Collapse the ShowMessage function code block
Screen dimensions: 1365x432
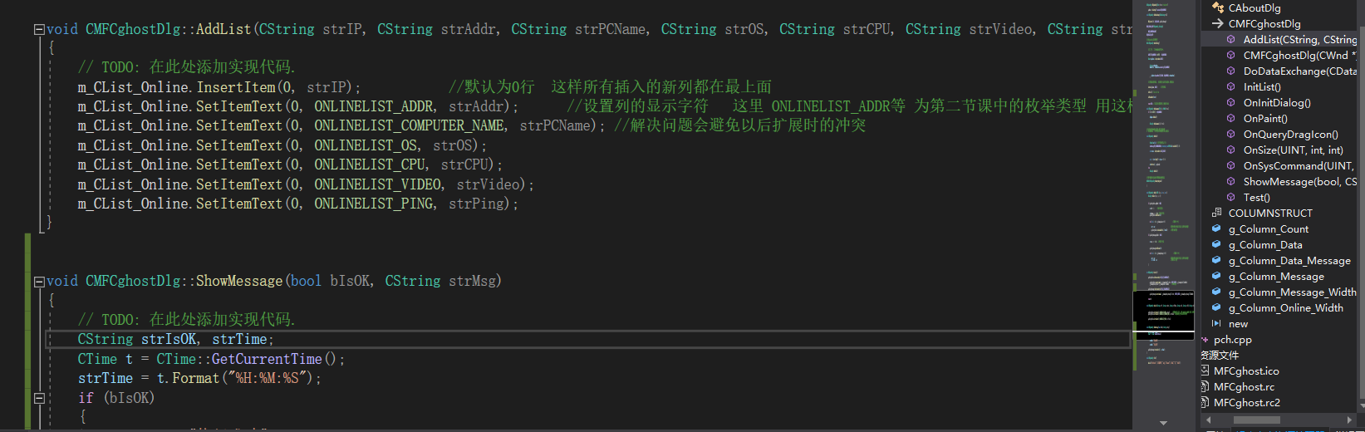tap(39, 282)
